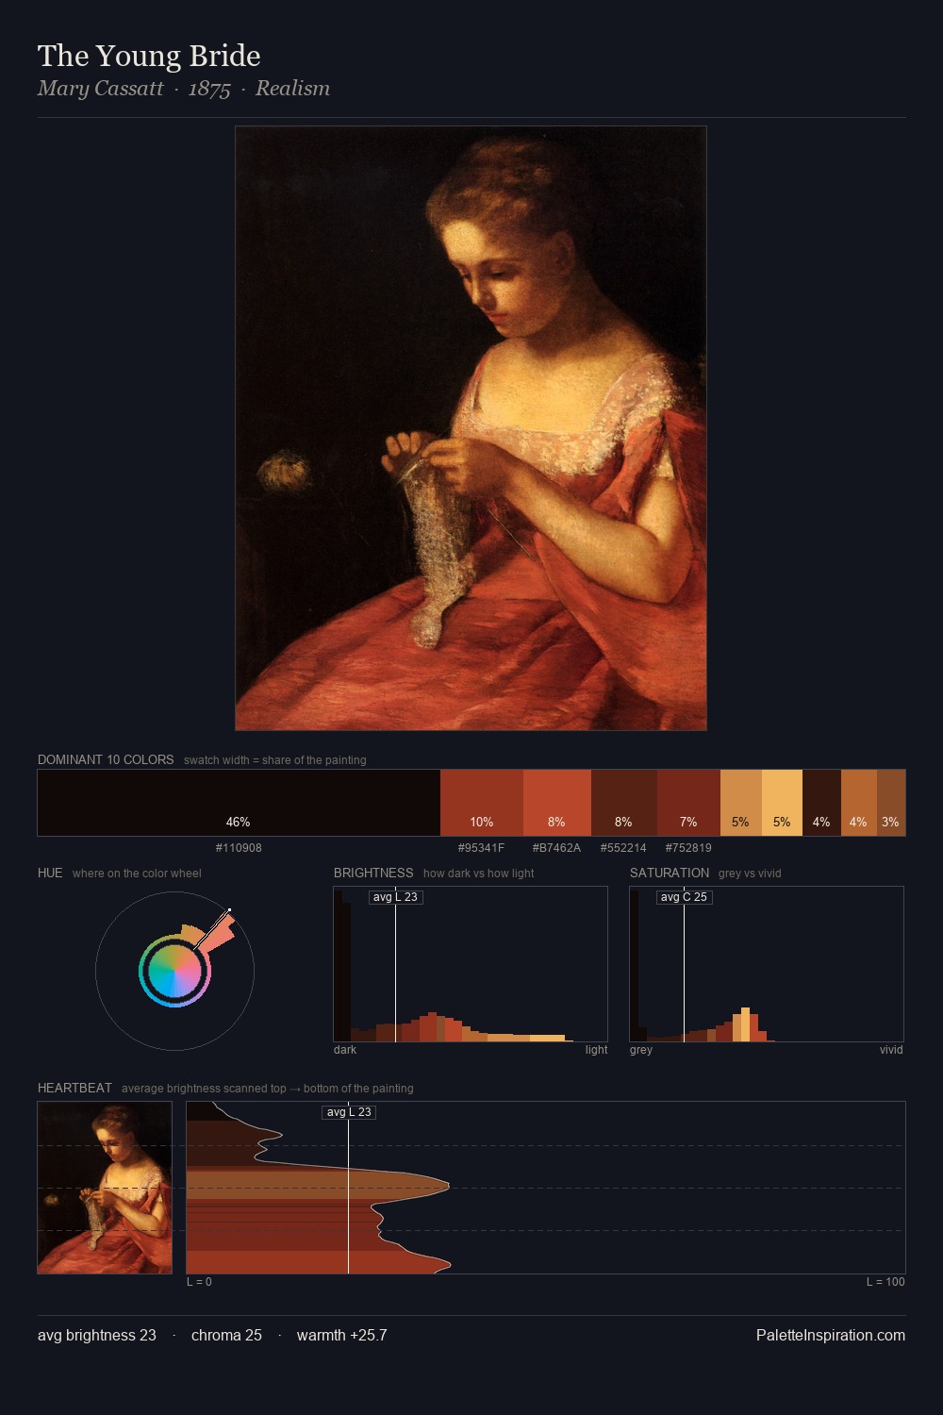Click the year '1875'

coord(209,90)
